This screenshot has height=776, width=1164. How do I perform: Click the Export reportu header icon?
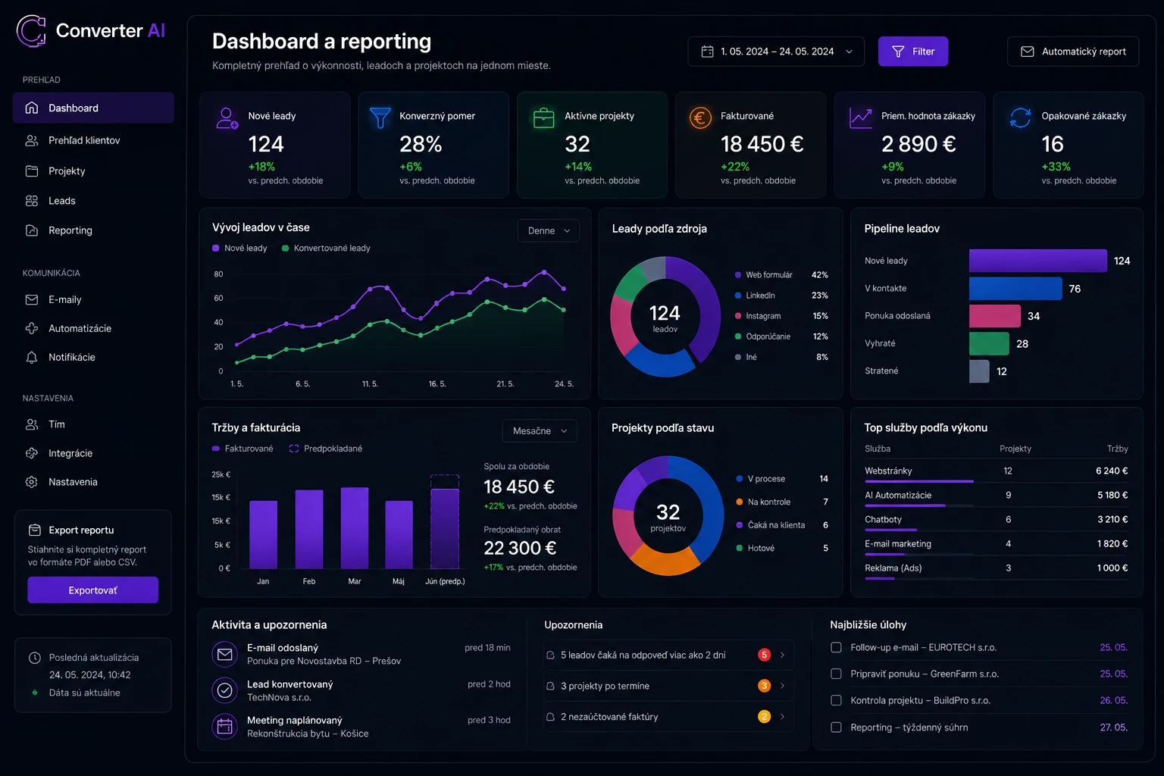pyautogui.click(x=35, y=530)
